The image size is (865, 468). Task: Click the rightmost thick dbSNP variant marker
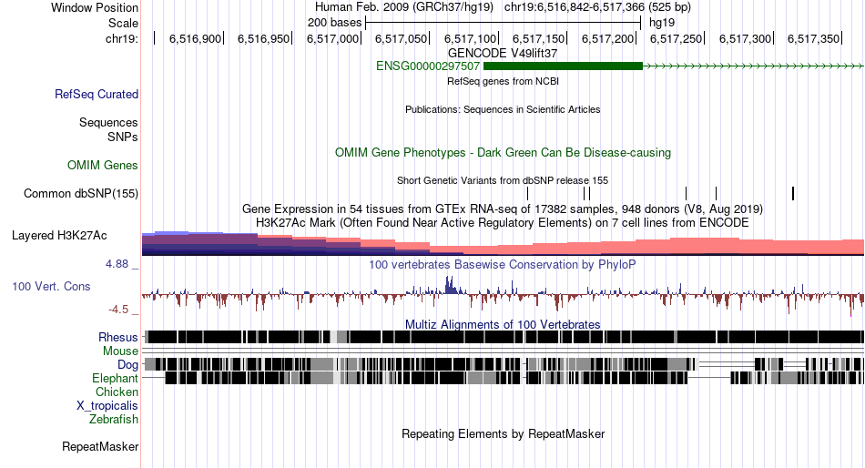(x=793, y=193)
